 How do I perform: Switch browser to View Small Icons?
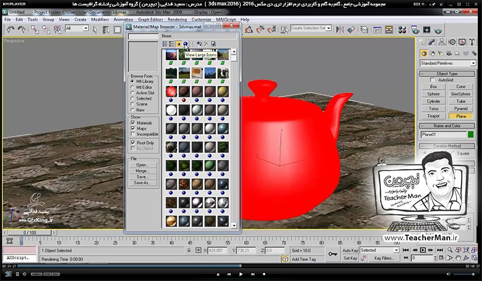click(178, 44)
